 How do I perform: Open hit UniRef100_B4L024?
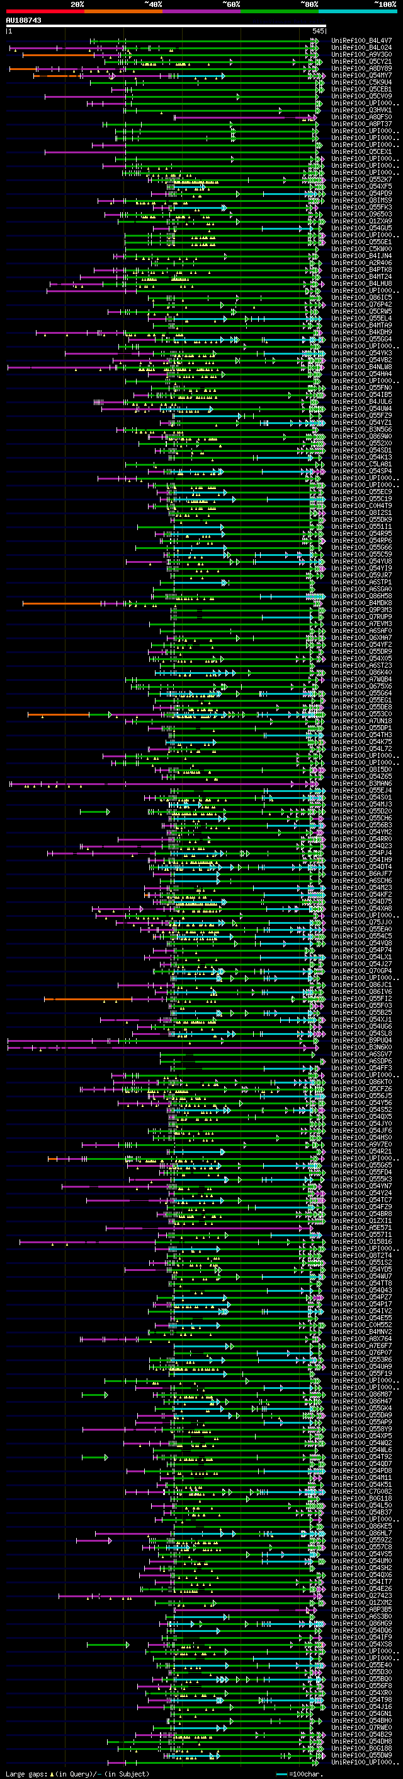[361, 48]
